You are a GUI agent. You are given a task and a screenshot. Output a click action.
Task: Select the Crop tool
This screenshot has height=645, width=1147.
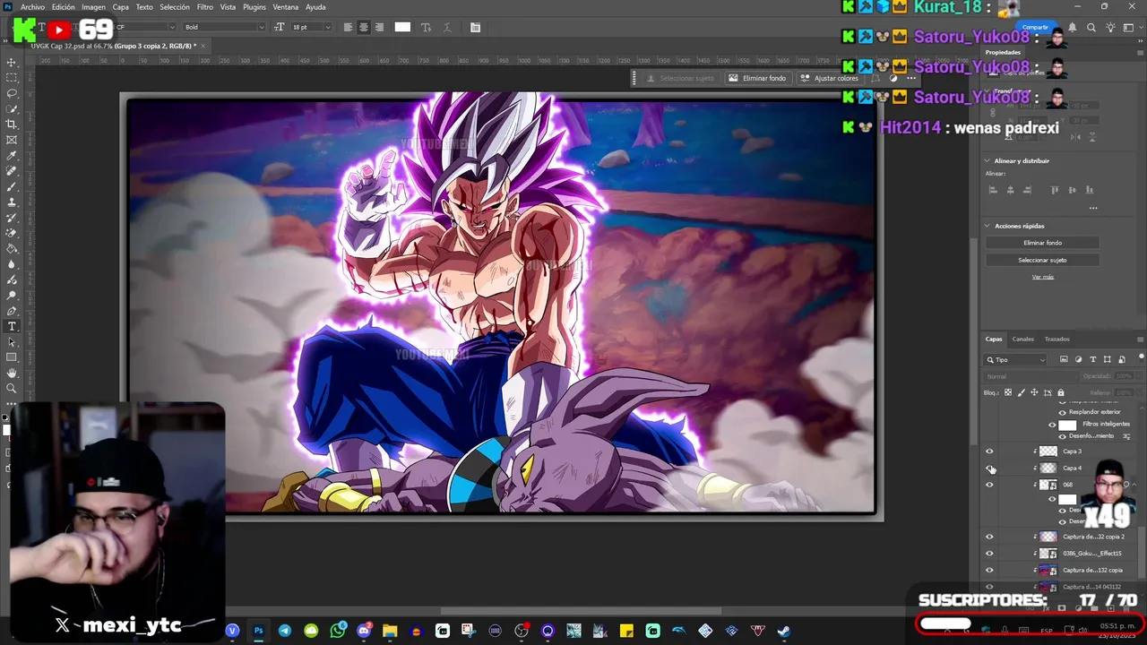coord(12,125)
